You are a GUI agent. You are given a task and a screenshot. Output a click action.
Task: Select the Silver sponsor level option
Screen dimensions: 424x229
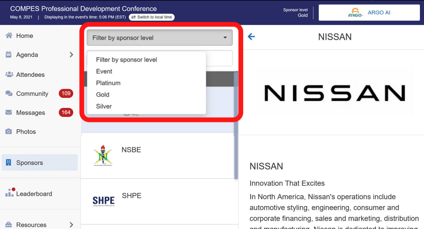coord(104,106)
